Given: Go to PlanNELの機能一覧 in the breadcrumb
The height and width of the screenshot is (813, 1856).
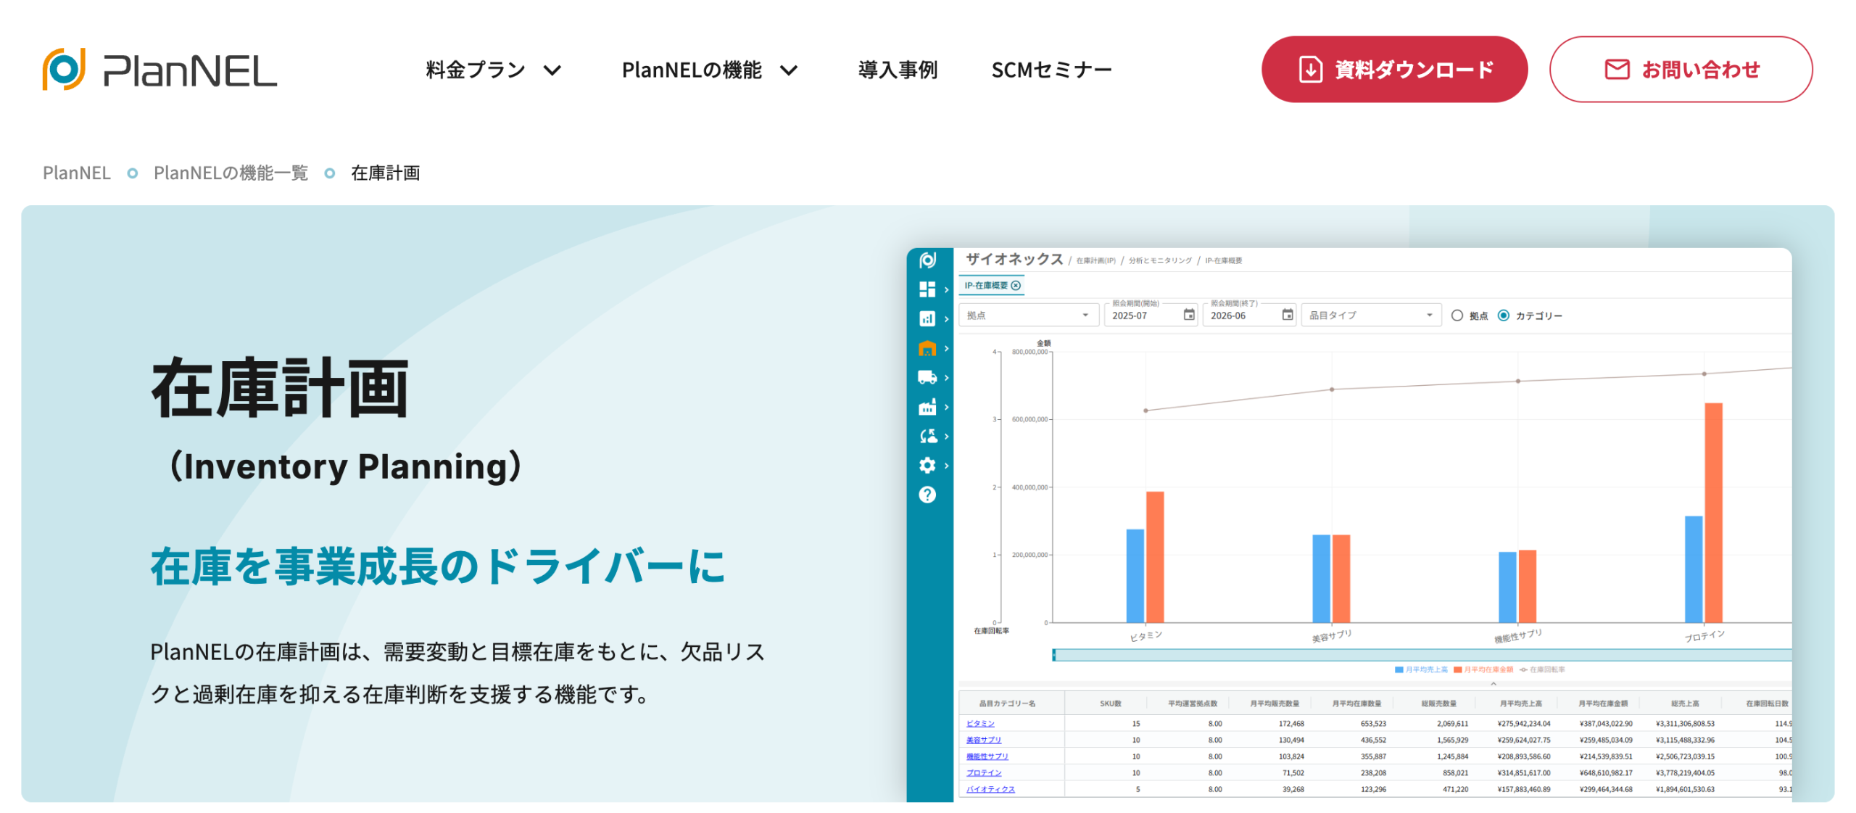Looking at the screenshot, I should (231, 173).
